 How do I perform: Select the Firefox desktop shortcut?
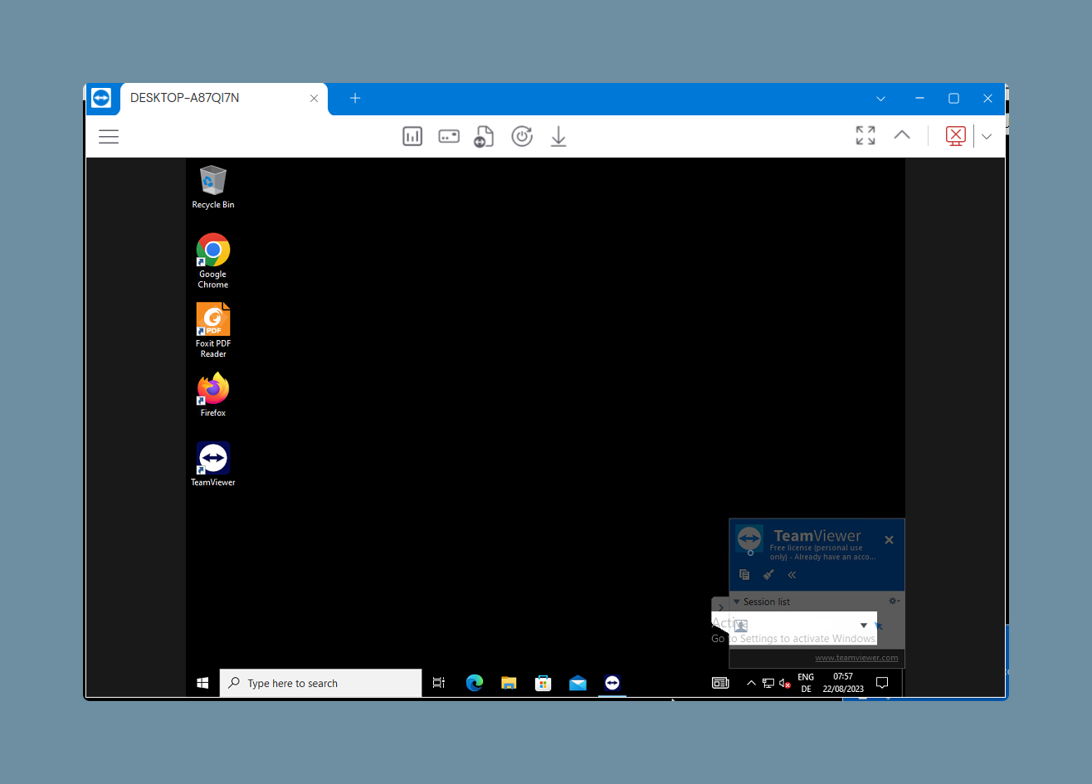[x=213, y=395]
